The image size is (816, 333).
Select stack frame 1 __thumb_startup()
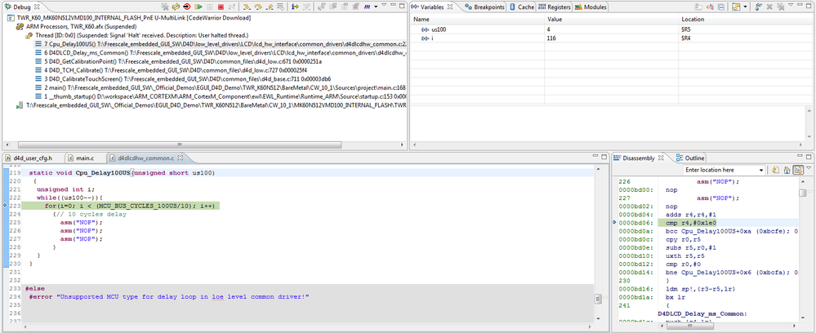[221, 96]
